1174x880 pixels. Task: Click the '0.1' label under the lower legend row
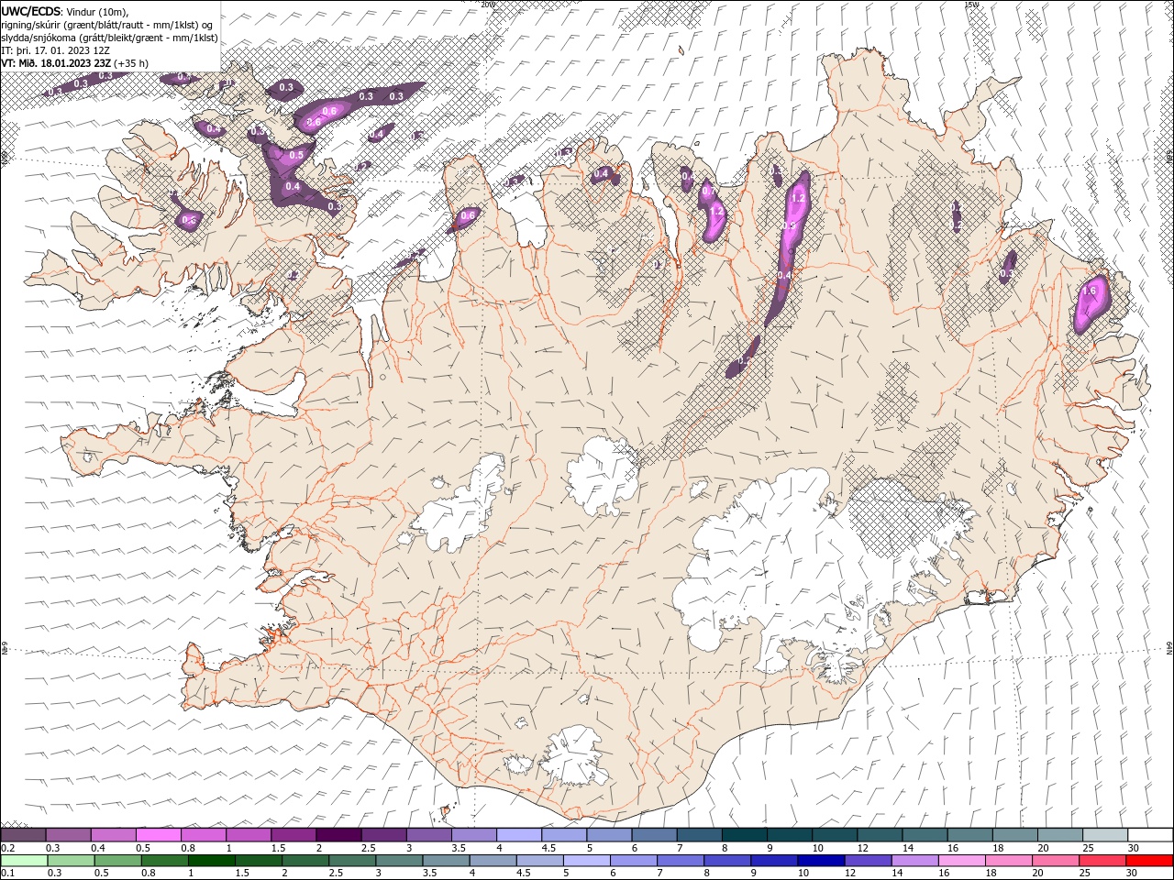[6, 874]
